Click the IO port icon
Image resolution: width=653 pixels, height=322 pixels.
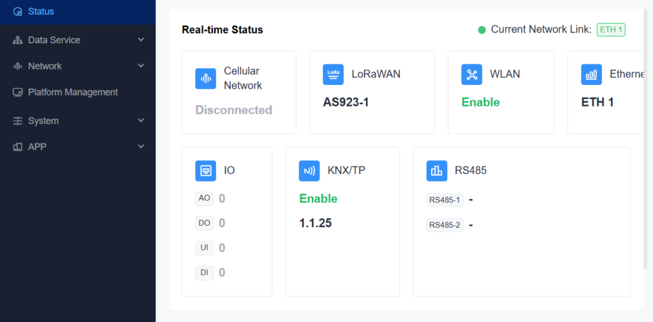(205, 171)
